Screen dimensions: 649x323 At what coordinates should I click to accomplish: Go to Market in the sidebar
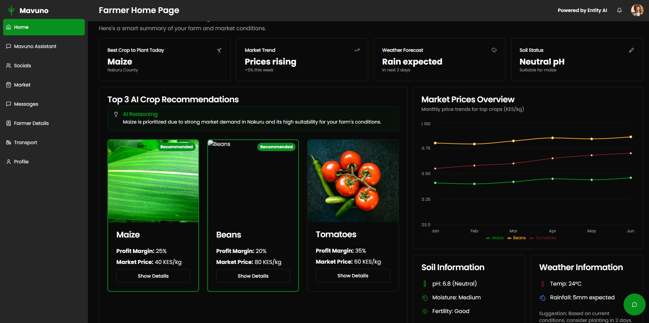coord(22,85)
